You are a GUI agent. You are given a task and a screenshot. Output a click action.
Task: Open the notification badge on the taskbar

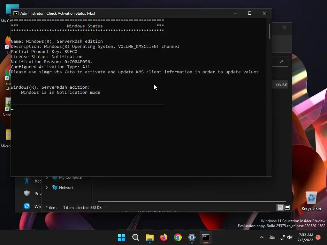[318, 237]
